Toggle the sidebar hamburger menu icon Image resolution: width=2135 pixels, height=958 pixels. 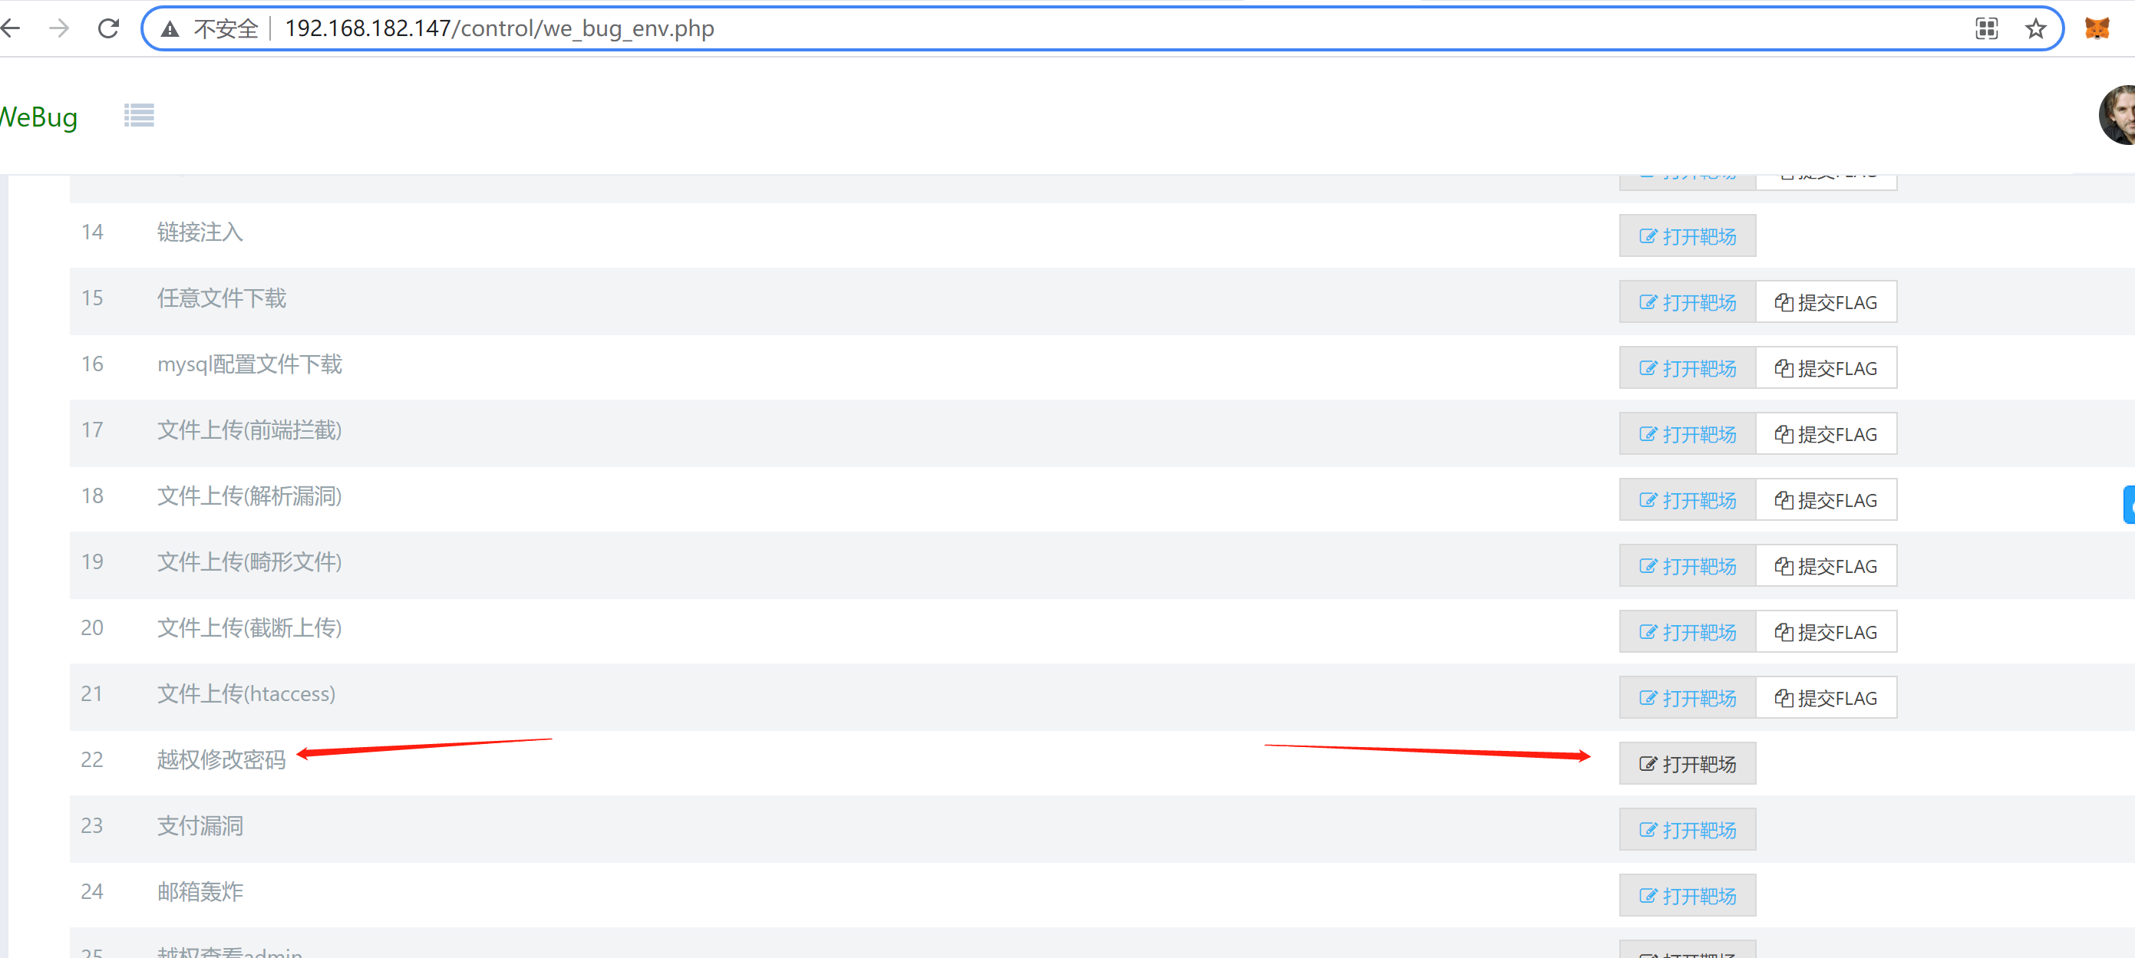[138, 115]
